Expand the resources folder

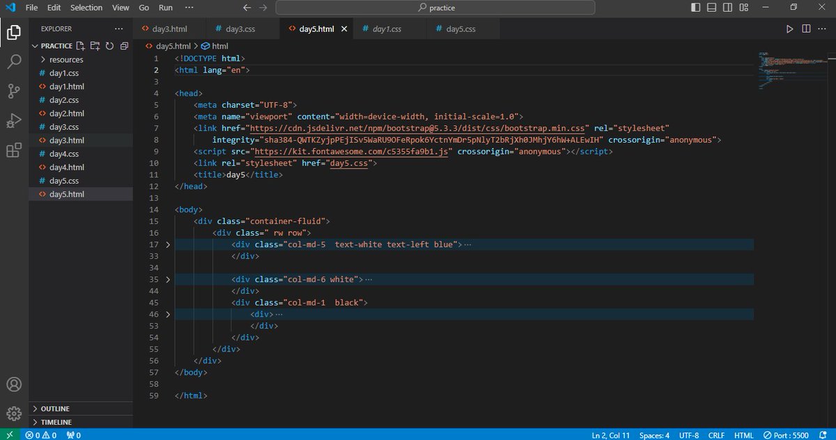66,59
